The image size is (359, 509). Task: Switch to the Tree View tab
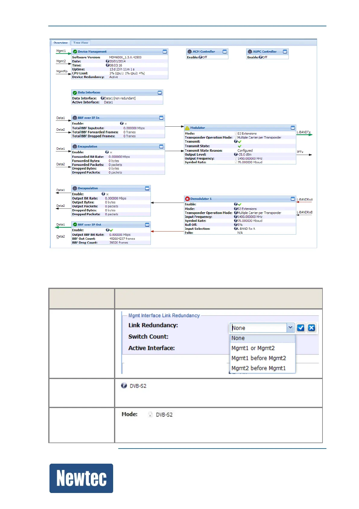(81, 43)
